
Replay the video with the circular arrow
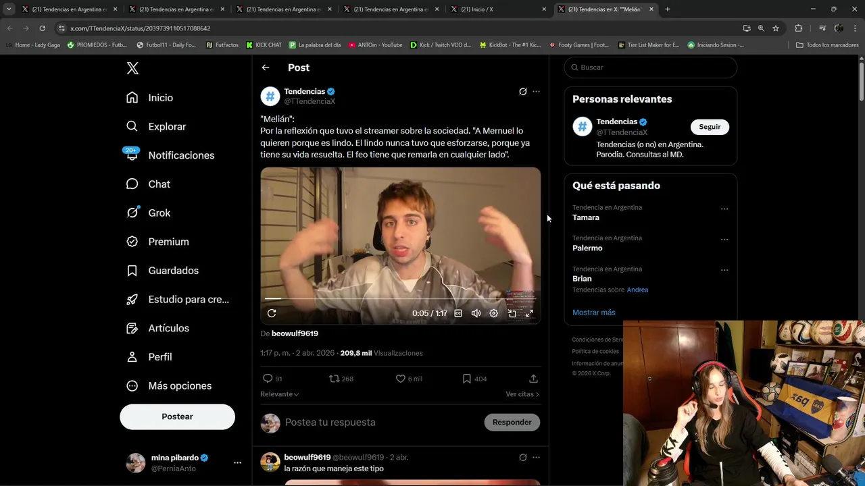[272, 313]
